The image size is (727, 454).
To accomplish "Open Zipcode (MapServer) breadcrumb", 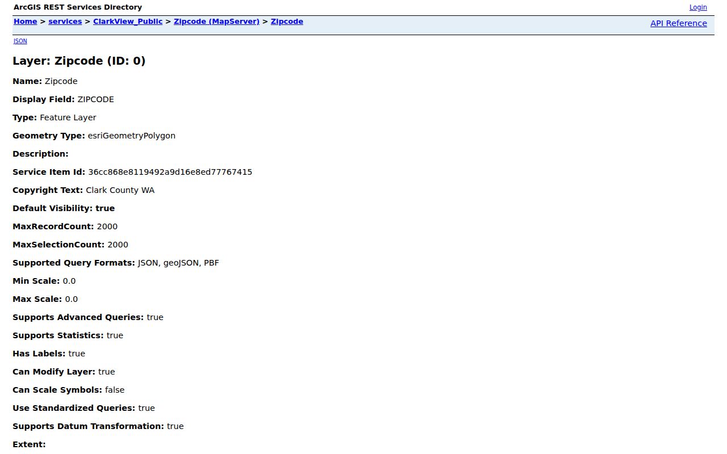I will tap(216, 22).
